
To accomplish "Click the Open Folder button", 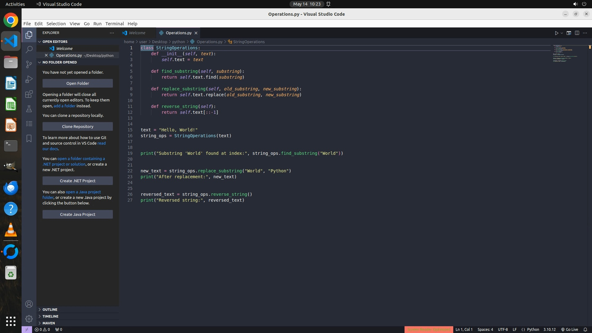I will pos(77,83).
